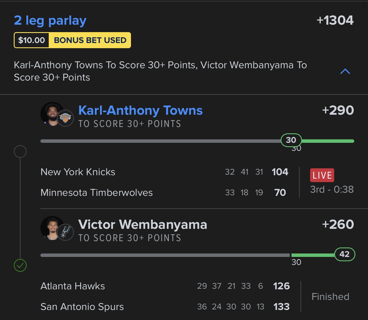
Task: Click the +290 Towns leg odds
Action: click(338, 110)
